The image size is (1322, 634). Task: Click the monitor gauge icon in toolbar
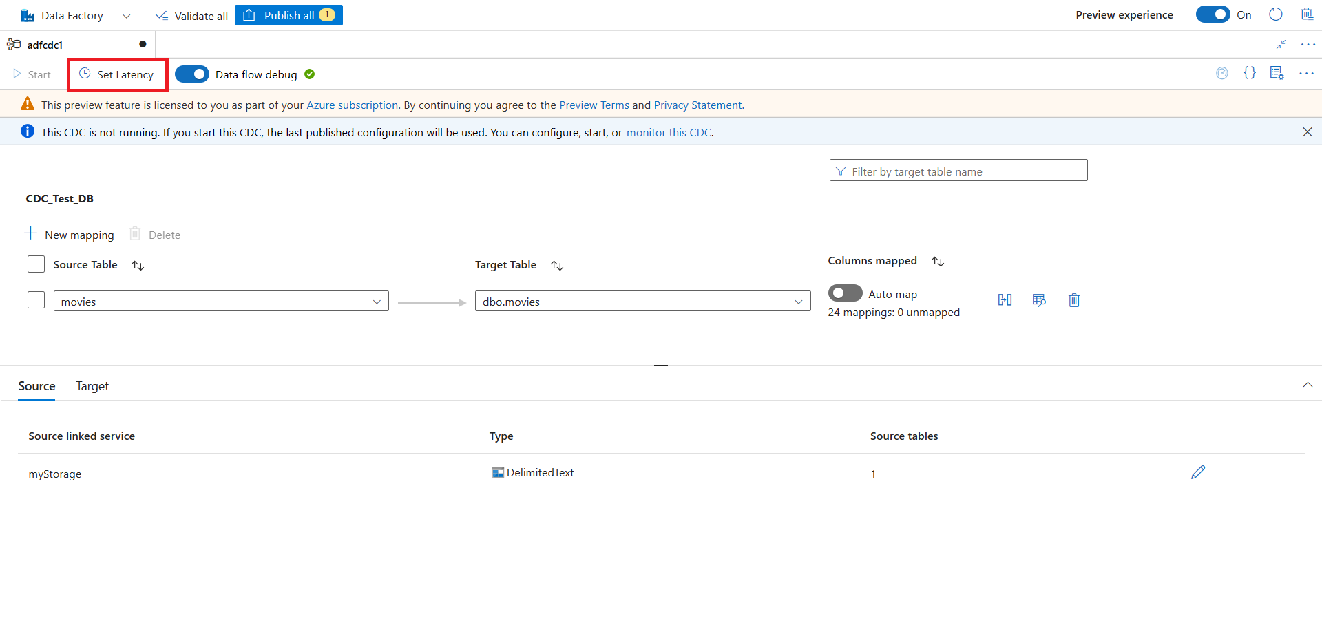(x=1222, y=73)
